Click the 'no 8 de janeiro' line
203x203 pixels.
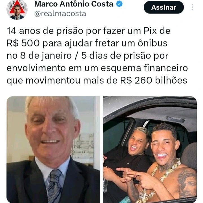click(x=87, y=56)
